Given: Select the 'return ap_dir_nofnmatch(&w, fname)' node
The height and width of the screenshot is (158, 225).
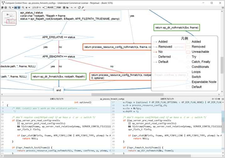Looking at the screenshot, I should tap(177, 27).
